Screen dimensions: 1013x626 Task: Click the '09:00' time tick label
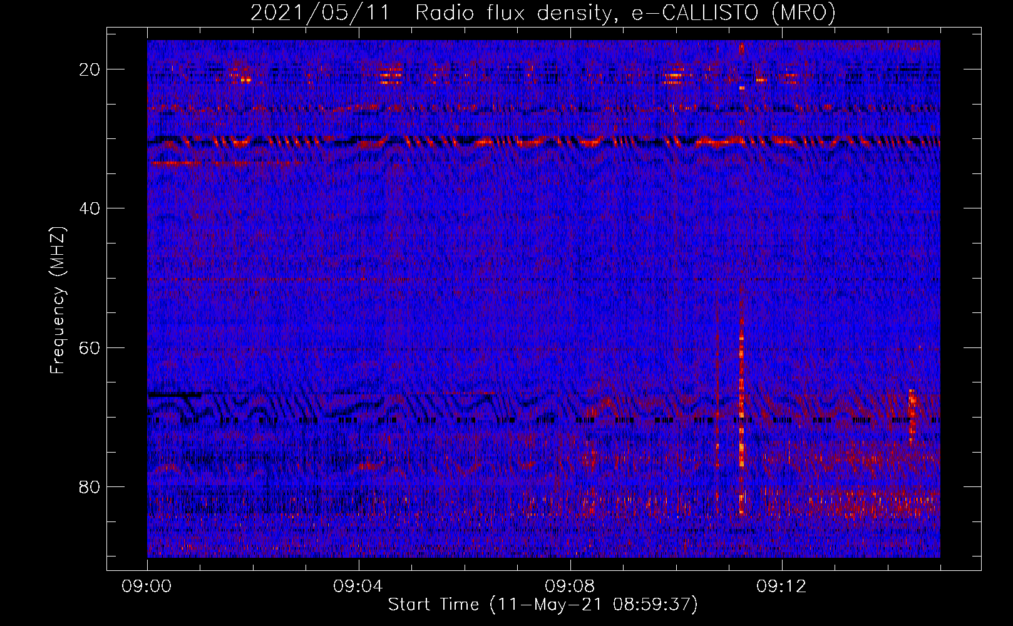[147, 587]
